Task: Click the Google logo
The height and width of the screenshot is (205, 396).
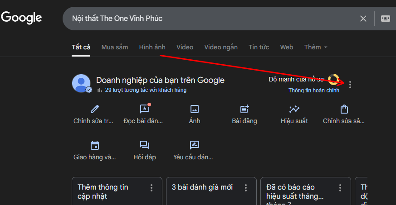Action: [21, 18]
